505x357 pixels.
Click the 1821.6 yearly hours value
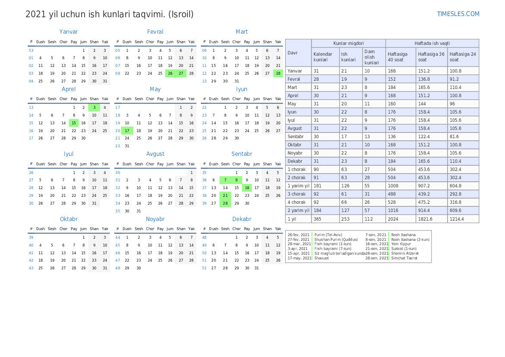(x=425, y=219)
